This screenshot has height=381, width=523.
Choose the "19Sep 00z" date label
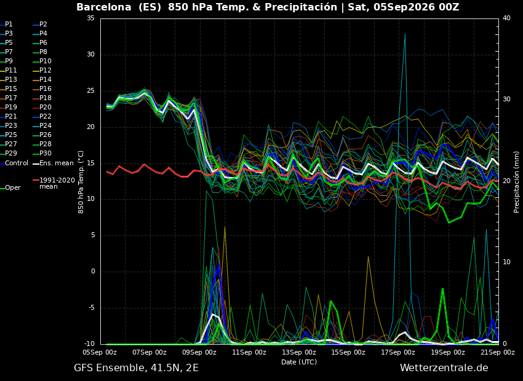pos(447,352)
